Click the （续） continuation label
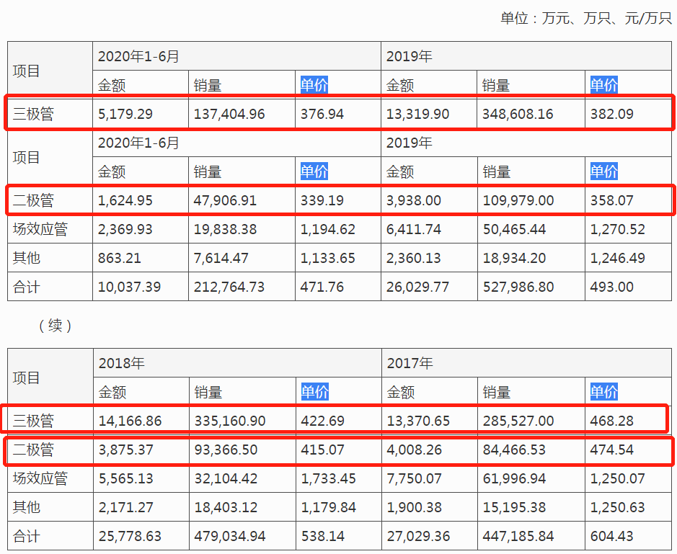677x554 pixels. (55, 326)
